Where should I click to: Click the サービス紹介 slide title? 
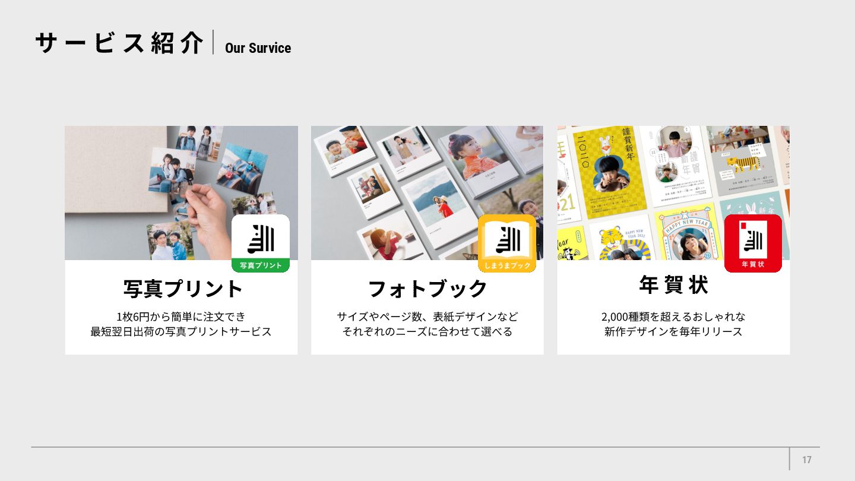119,43
